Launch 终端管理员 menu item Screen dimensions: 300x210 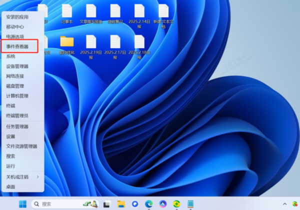pos(23,115)
